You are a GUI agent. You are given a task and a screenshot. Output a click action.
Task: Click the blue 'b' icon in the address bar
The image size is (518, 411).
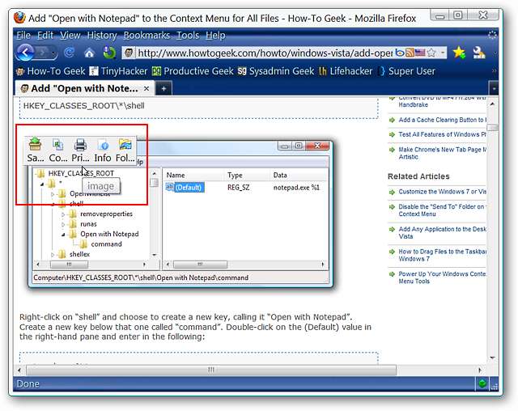click(400, 53)
